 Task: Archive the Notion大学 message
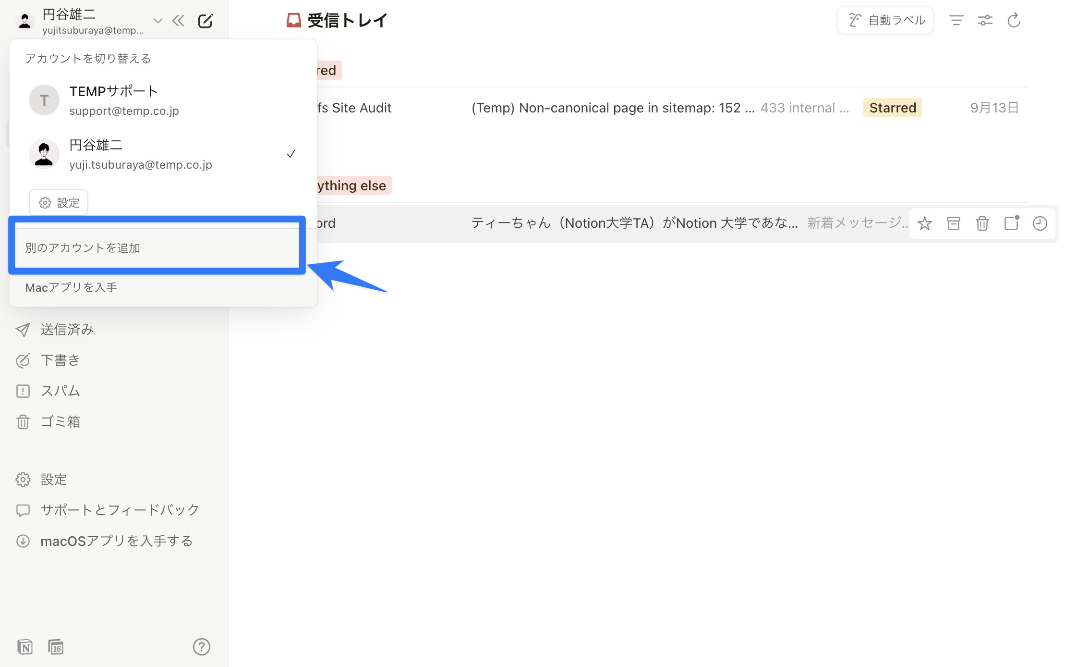954,223
